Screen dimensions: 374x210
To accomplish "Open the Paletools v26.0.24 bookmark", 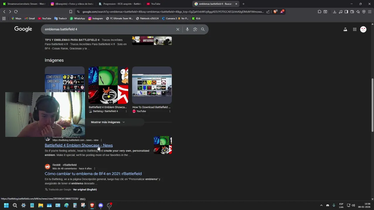I will coord(147,18).
